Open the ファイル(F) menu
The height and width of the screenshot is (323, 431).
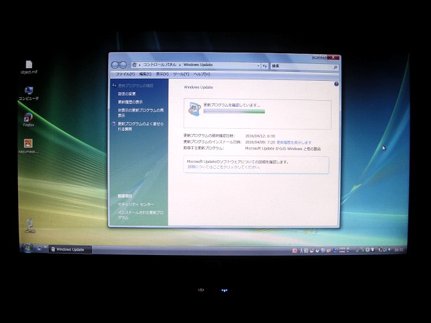(125, 74)
